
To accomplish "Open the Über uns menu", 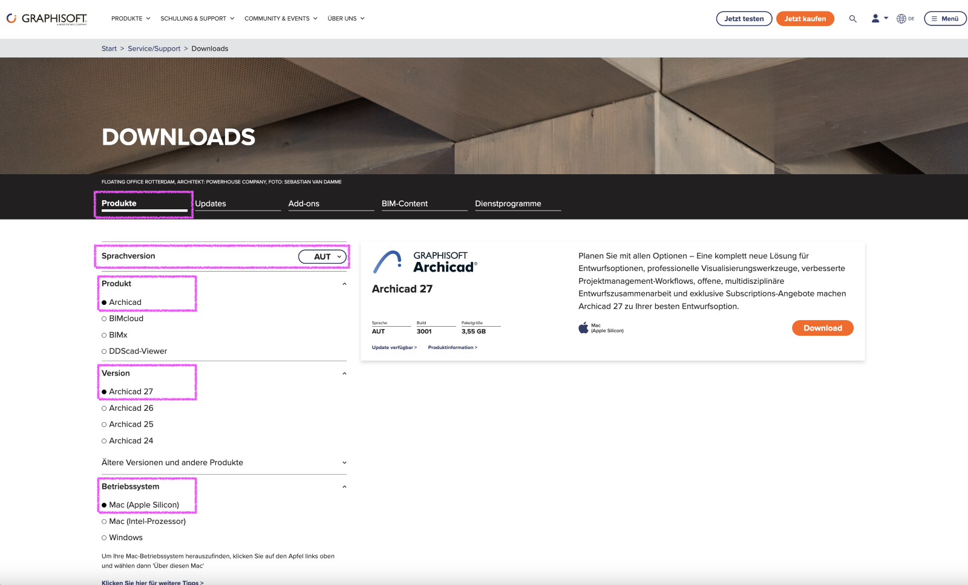I will coord(346,19).
